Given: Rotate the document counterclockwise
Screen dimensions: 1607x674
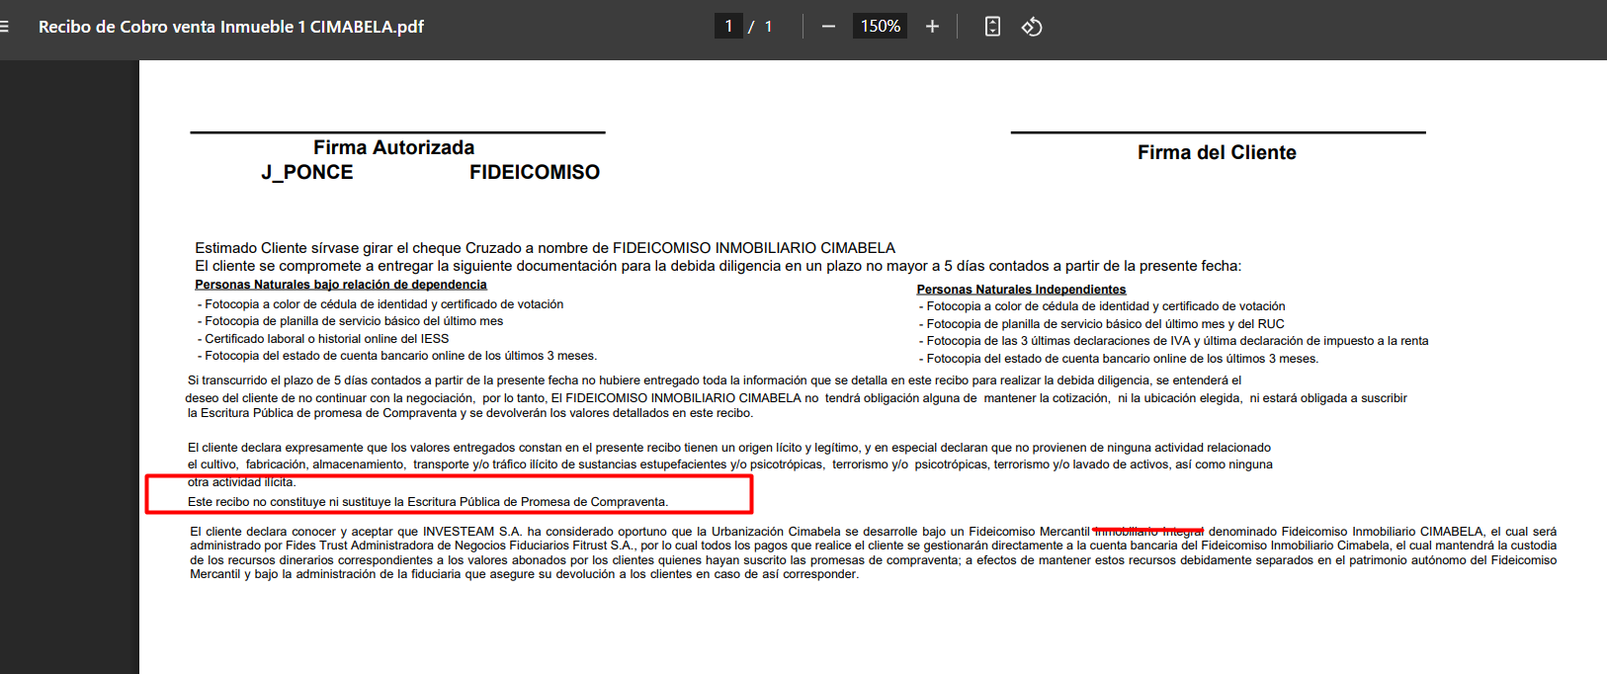Looking at the screenshot, I should click(1032, 27).
